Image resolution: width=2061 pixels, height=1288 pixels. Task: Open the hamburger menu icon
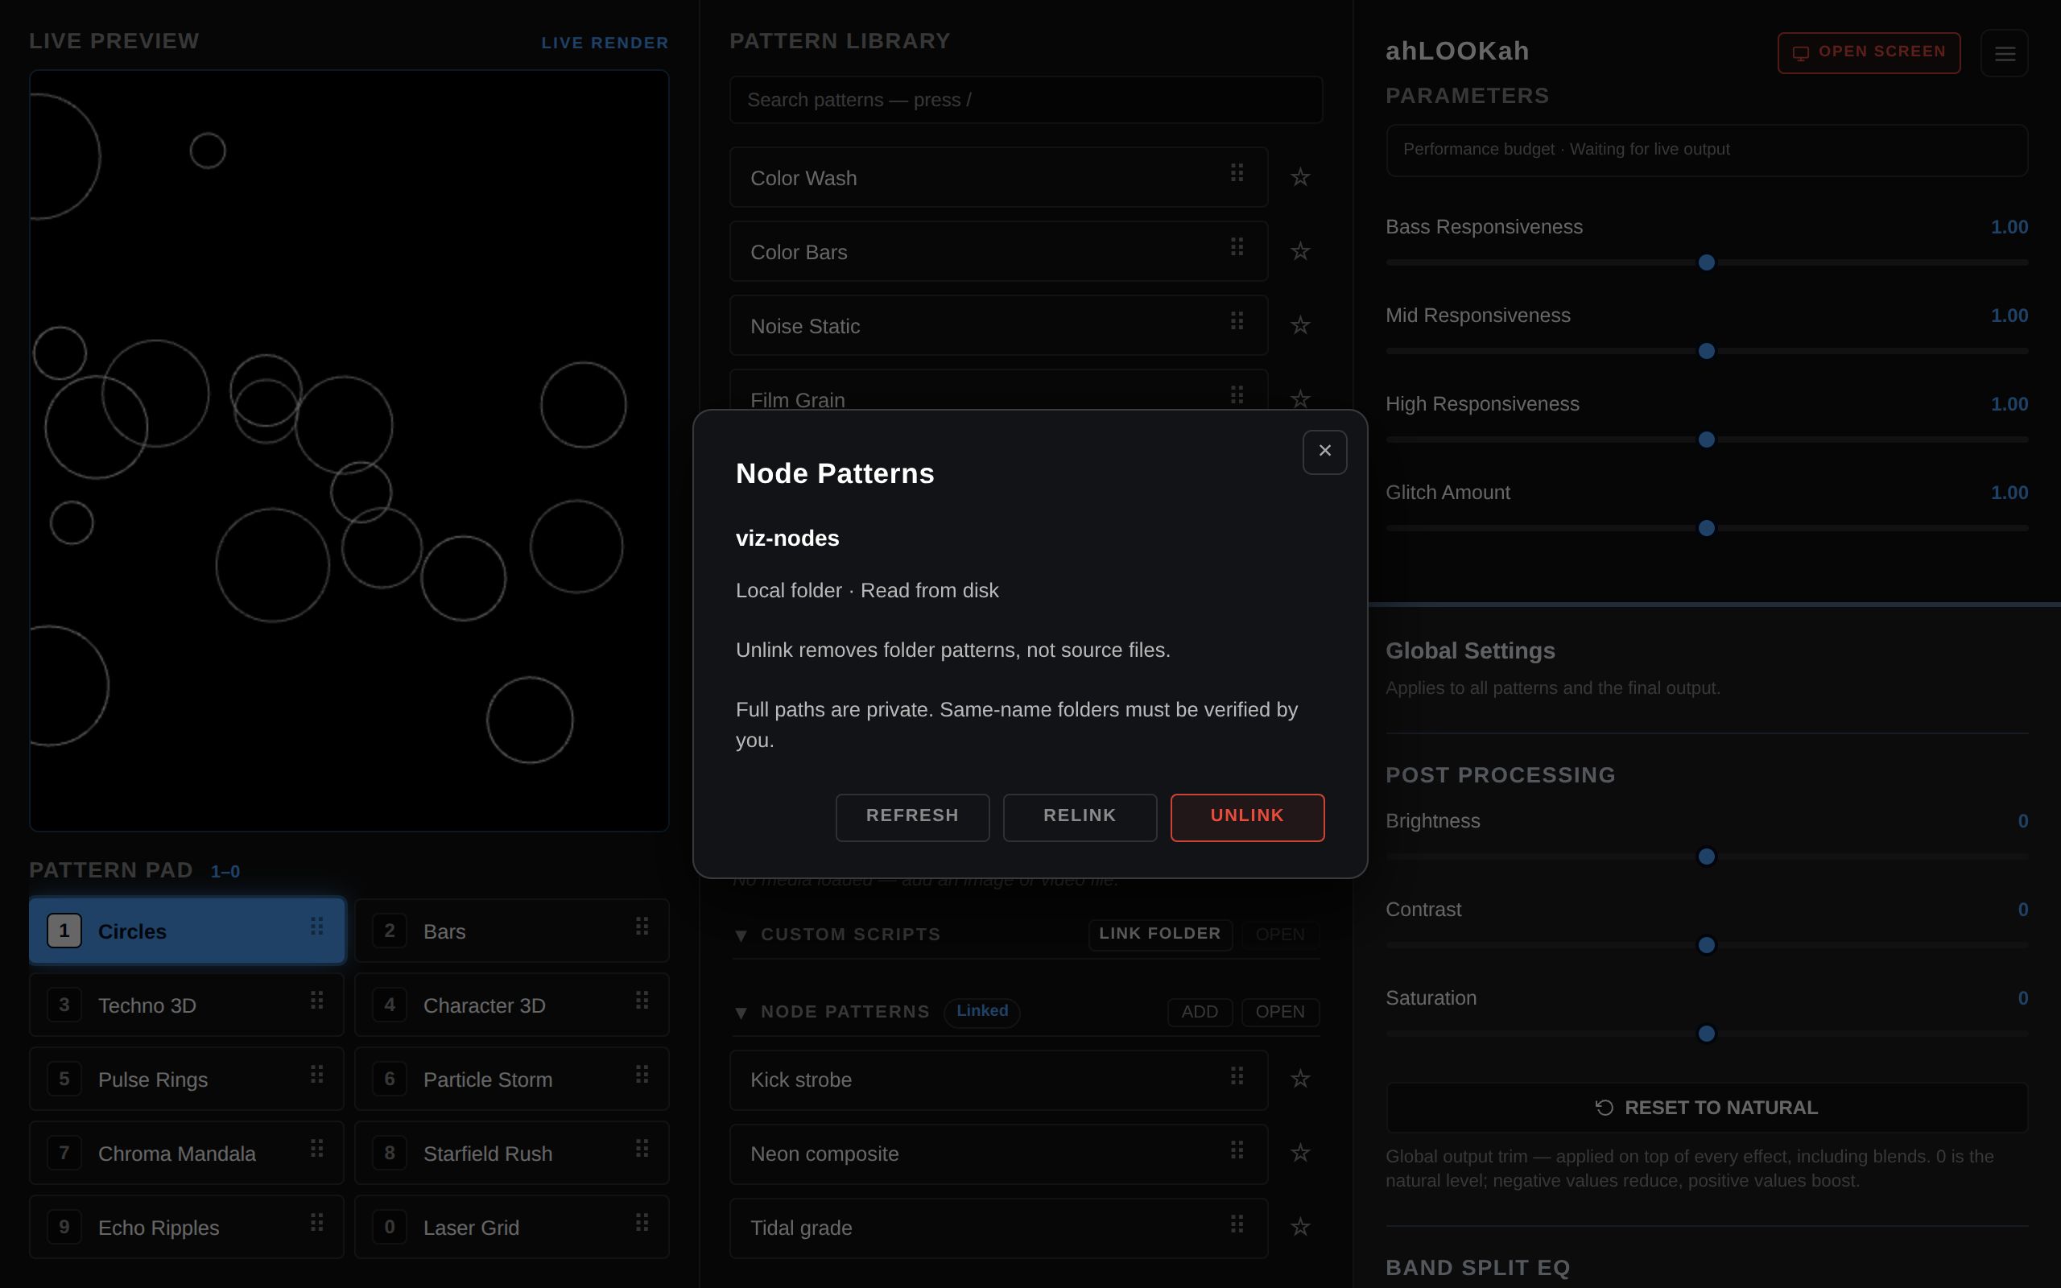click(2005, 53)
